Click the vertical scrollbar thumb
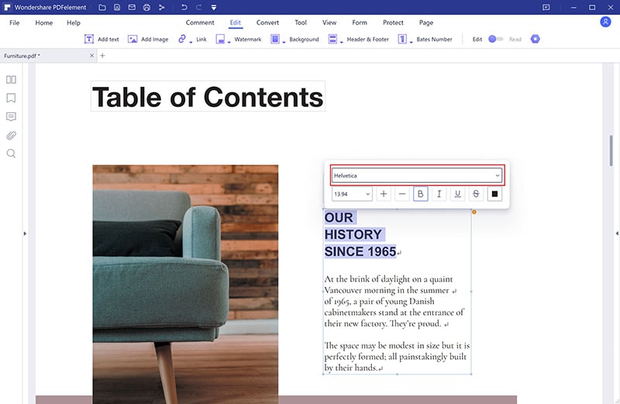 (x=611, y=150)
